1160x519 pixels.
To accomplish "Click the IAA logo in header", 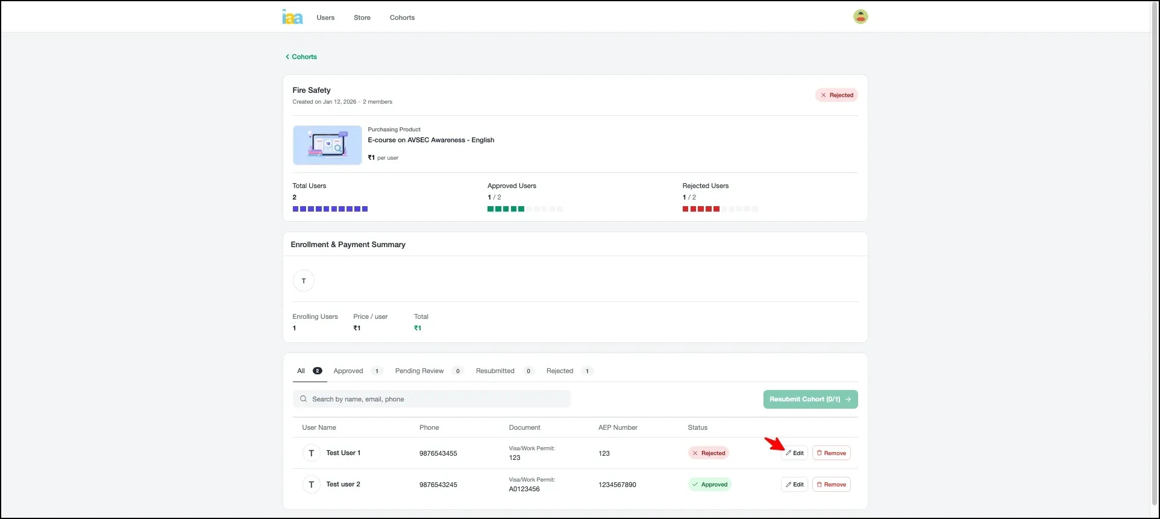I will click(x=292, y=17).
